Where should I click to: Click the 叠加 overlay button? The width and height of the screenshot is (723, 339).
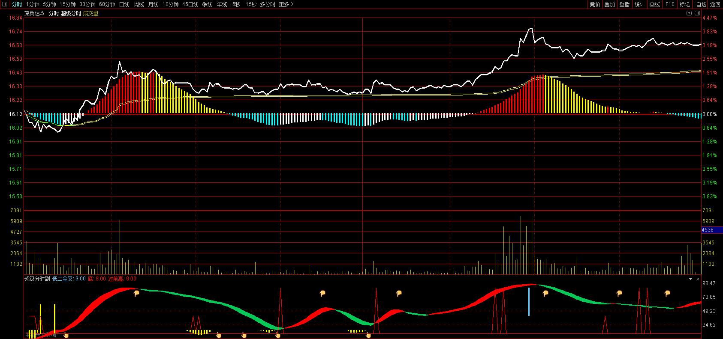pyautogui.click(x=609, y=4)
